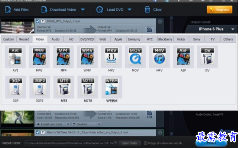Click the second video thumbnail with running person
This screenshot has width=240, height=148.
coord(17,118)
